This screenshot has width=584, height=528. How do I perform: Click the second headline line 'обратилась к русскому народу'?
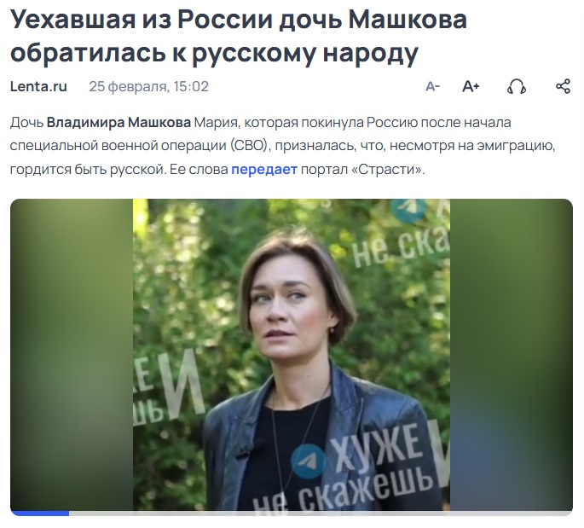click(215, 52)
